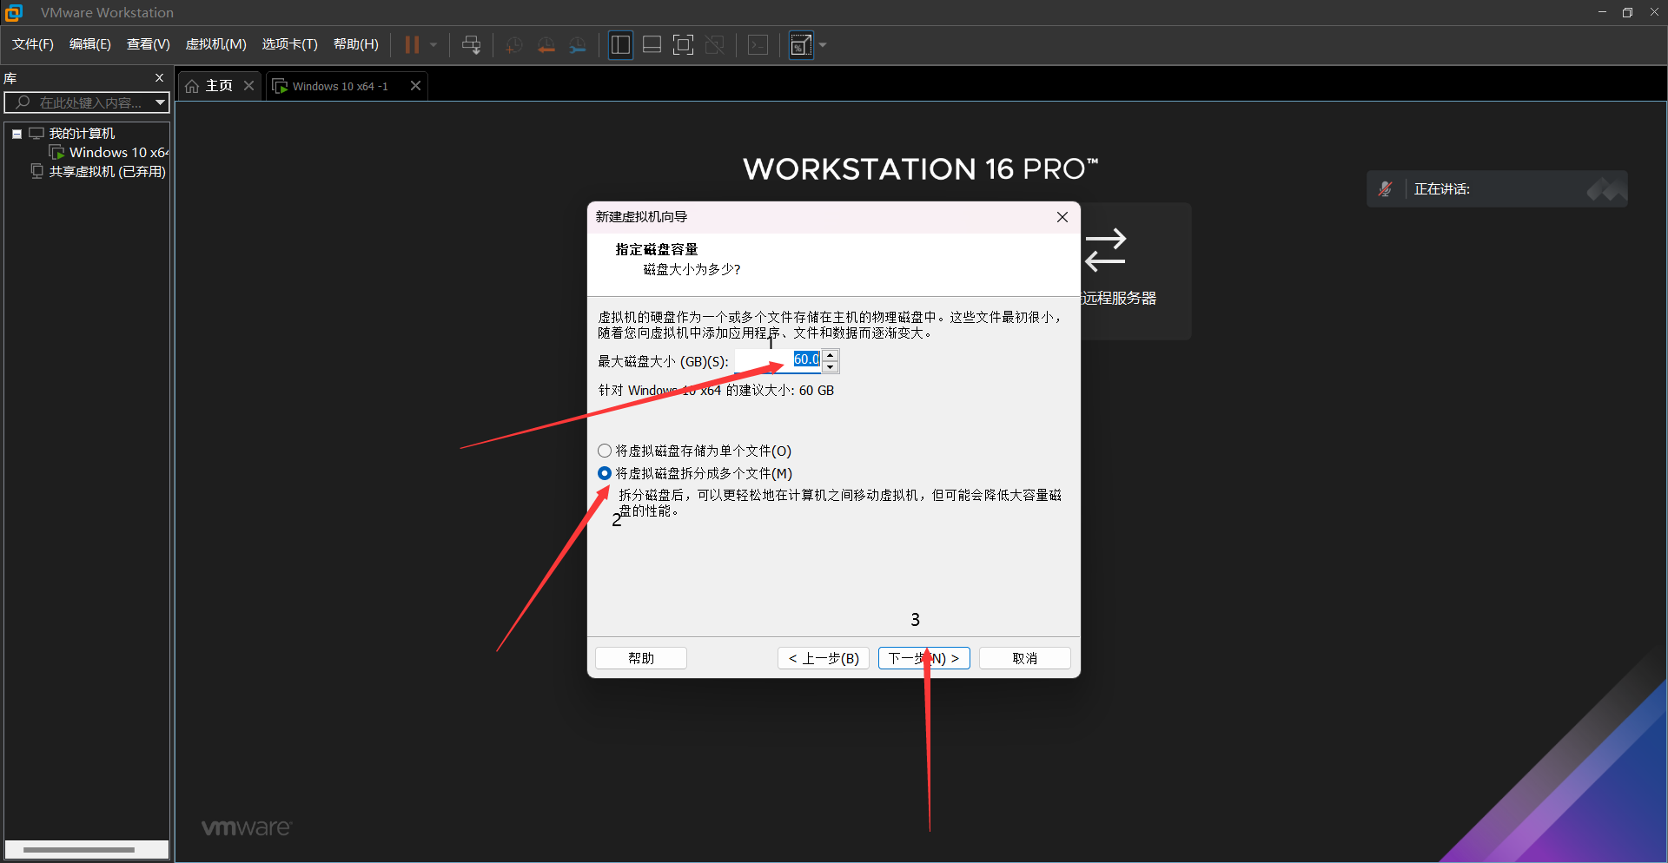Screen dimensions: 1668x863
Task: Open the snapshot manager wrench icon
Action: [578, 45]
